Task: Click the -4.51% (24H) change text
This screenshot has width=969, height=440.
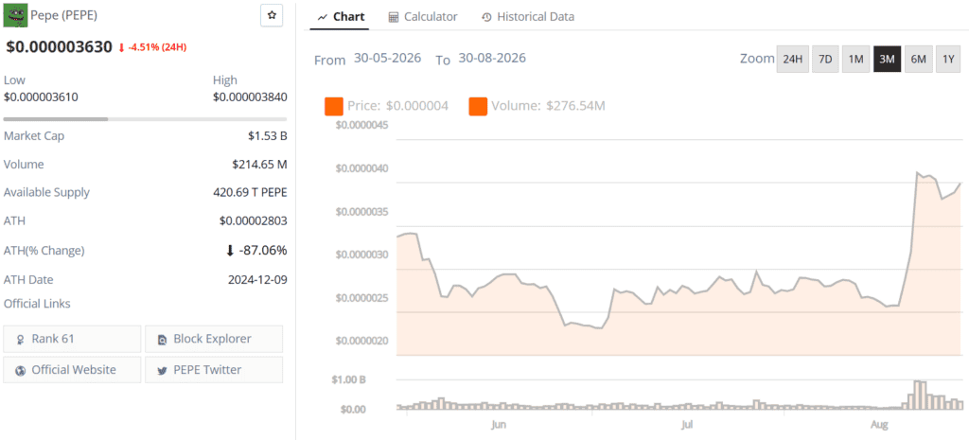Action: pos(158,47)
